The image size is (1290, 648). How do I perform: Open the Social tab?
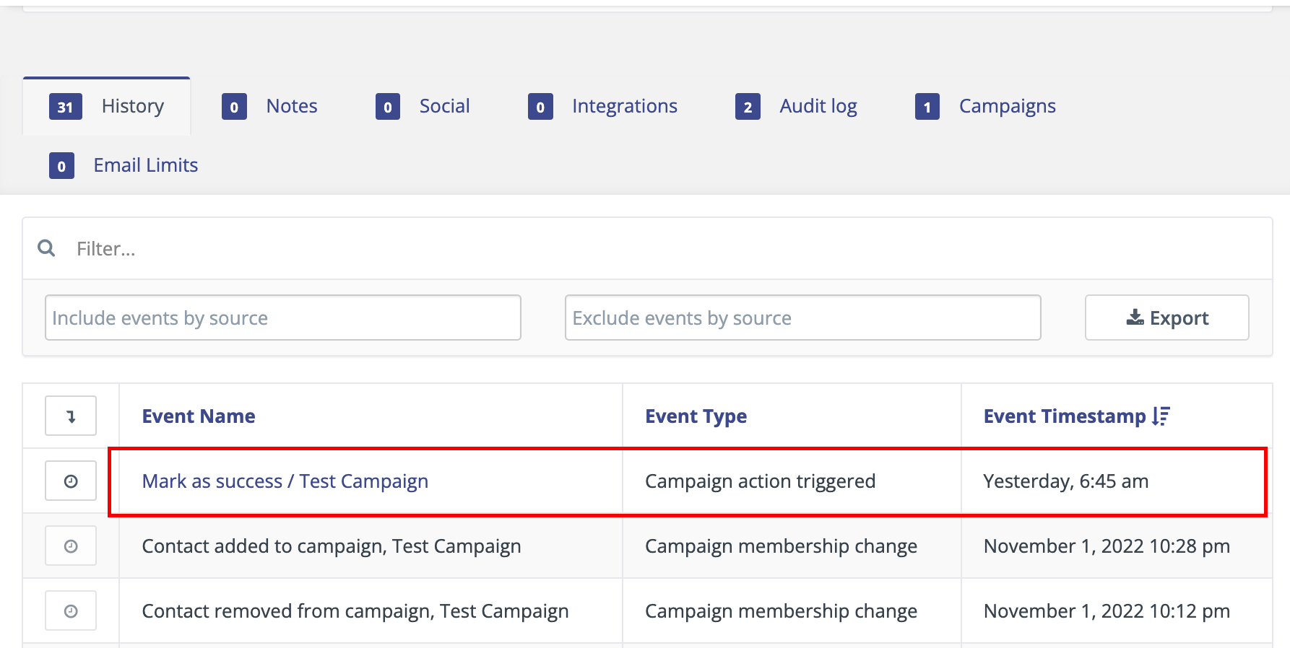pos(444,106)
